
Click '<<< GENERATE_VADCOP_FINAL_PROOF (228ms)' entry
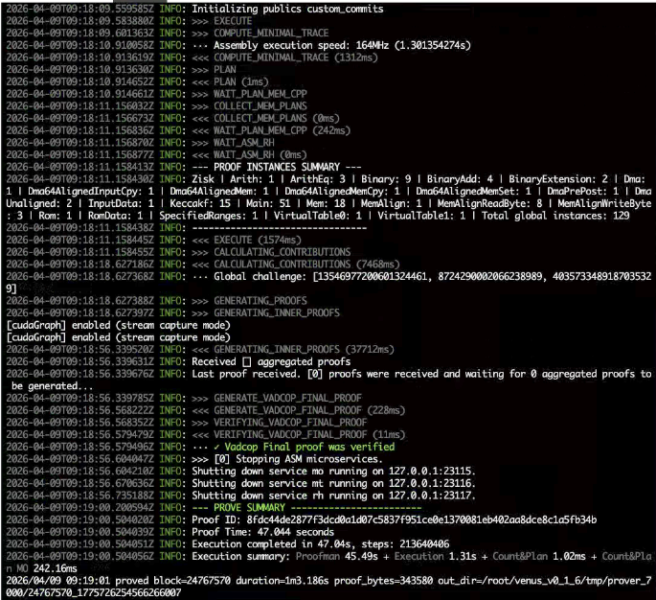click(298, 410)
